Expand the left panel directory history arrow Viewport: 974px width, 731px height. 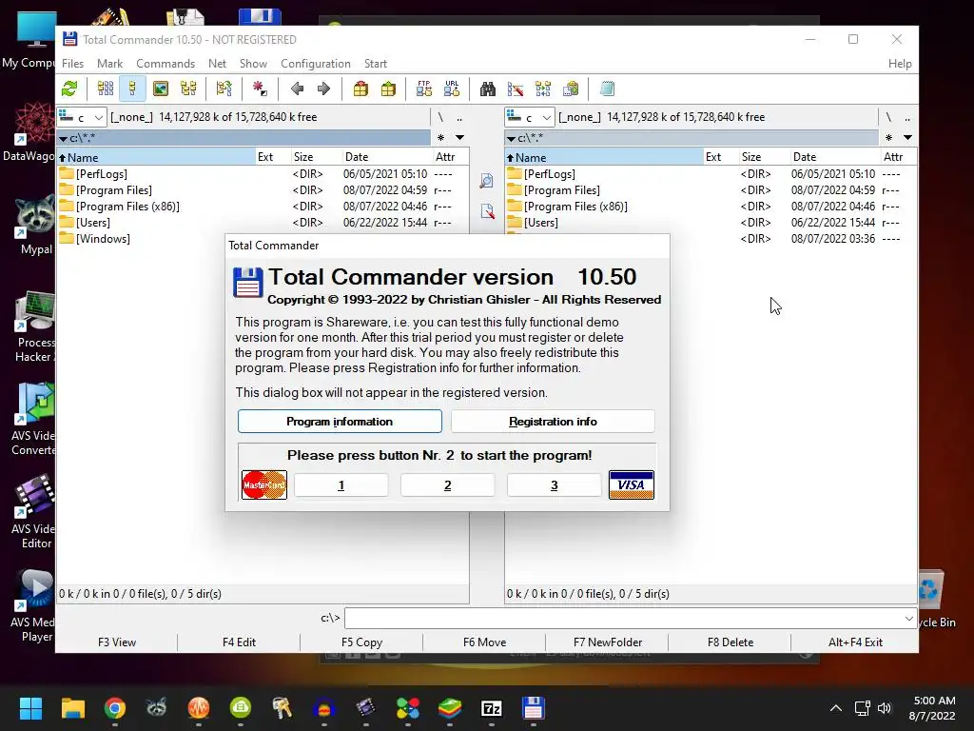point(459,137)
